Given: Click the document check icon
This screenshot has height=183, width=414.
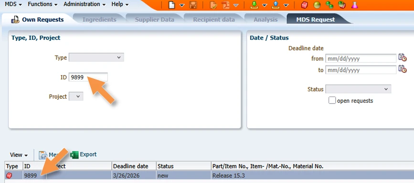Looking at the screenshot, I should pos(213,5).
